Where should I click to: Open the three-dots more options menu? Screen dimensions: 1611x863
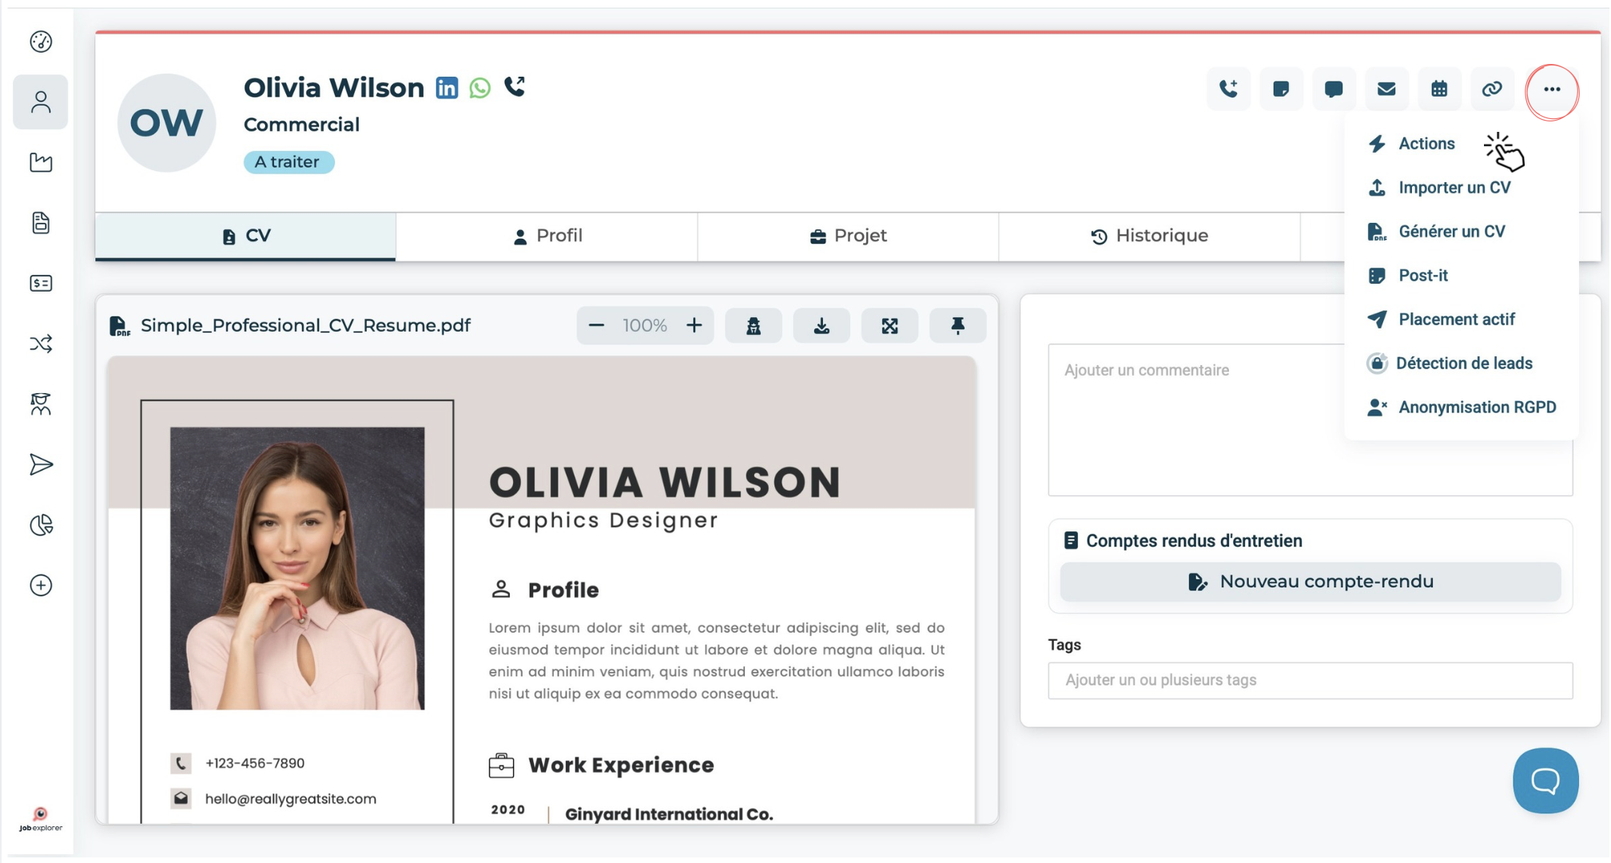point(1551,89)
